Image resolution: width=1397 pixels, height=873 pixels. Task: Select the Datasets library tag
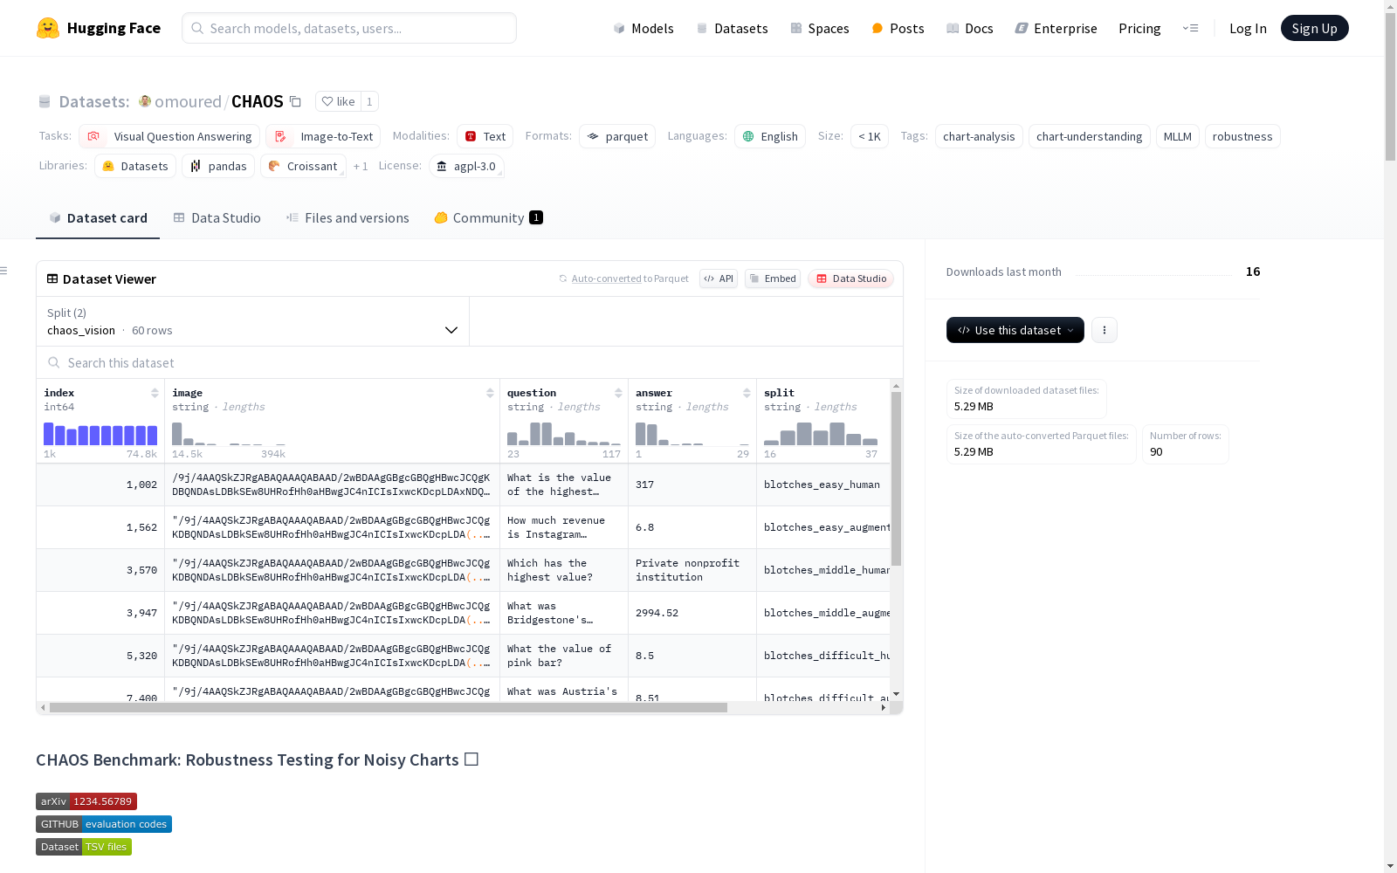coord(135,166)
